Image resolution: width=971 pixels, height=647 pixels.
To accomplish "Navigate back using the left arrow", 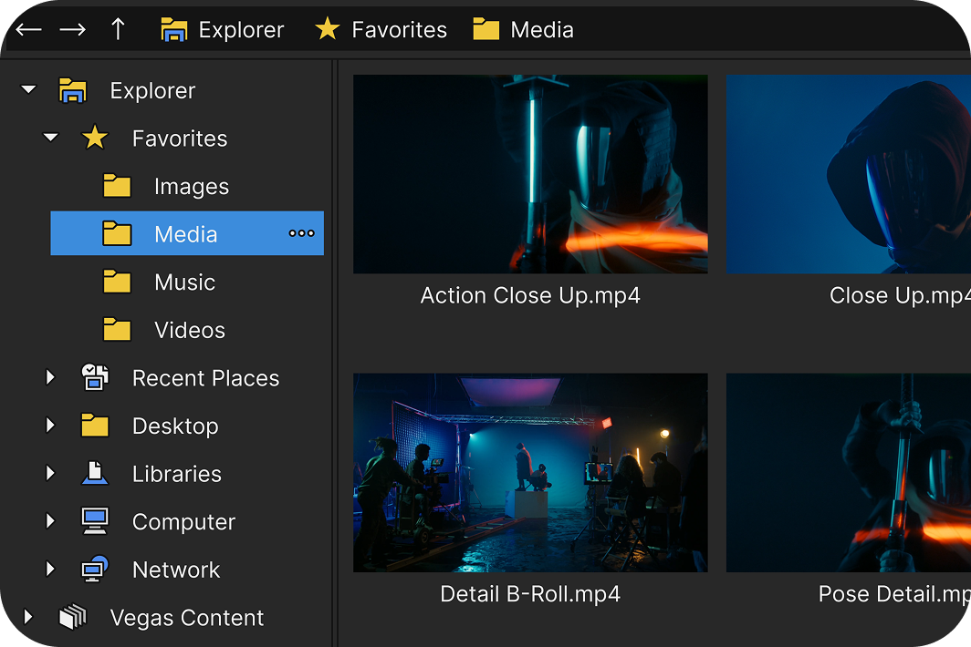I will click(x=28, y=29).
